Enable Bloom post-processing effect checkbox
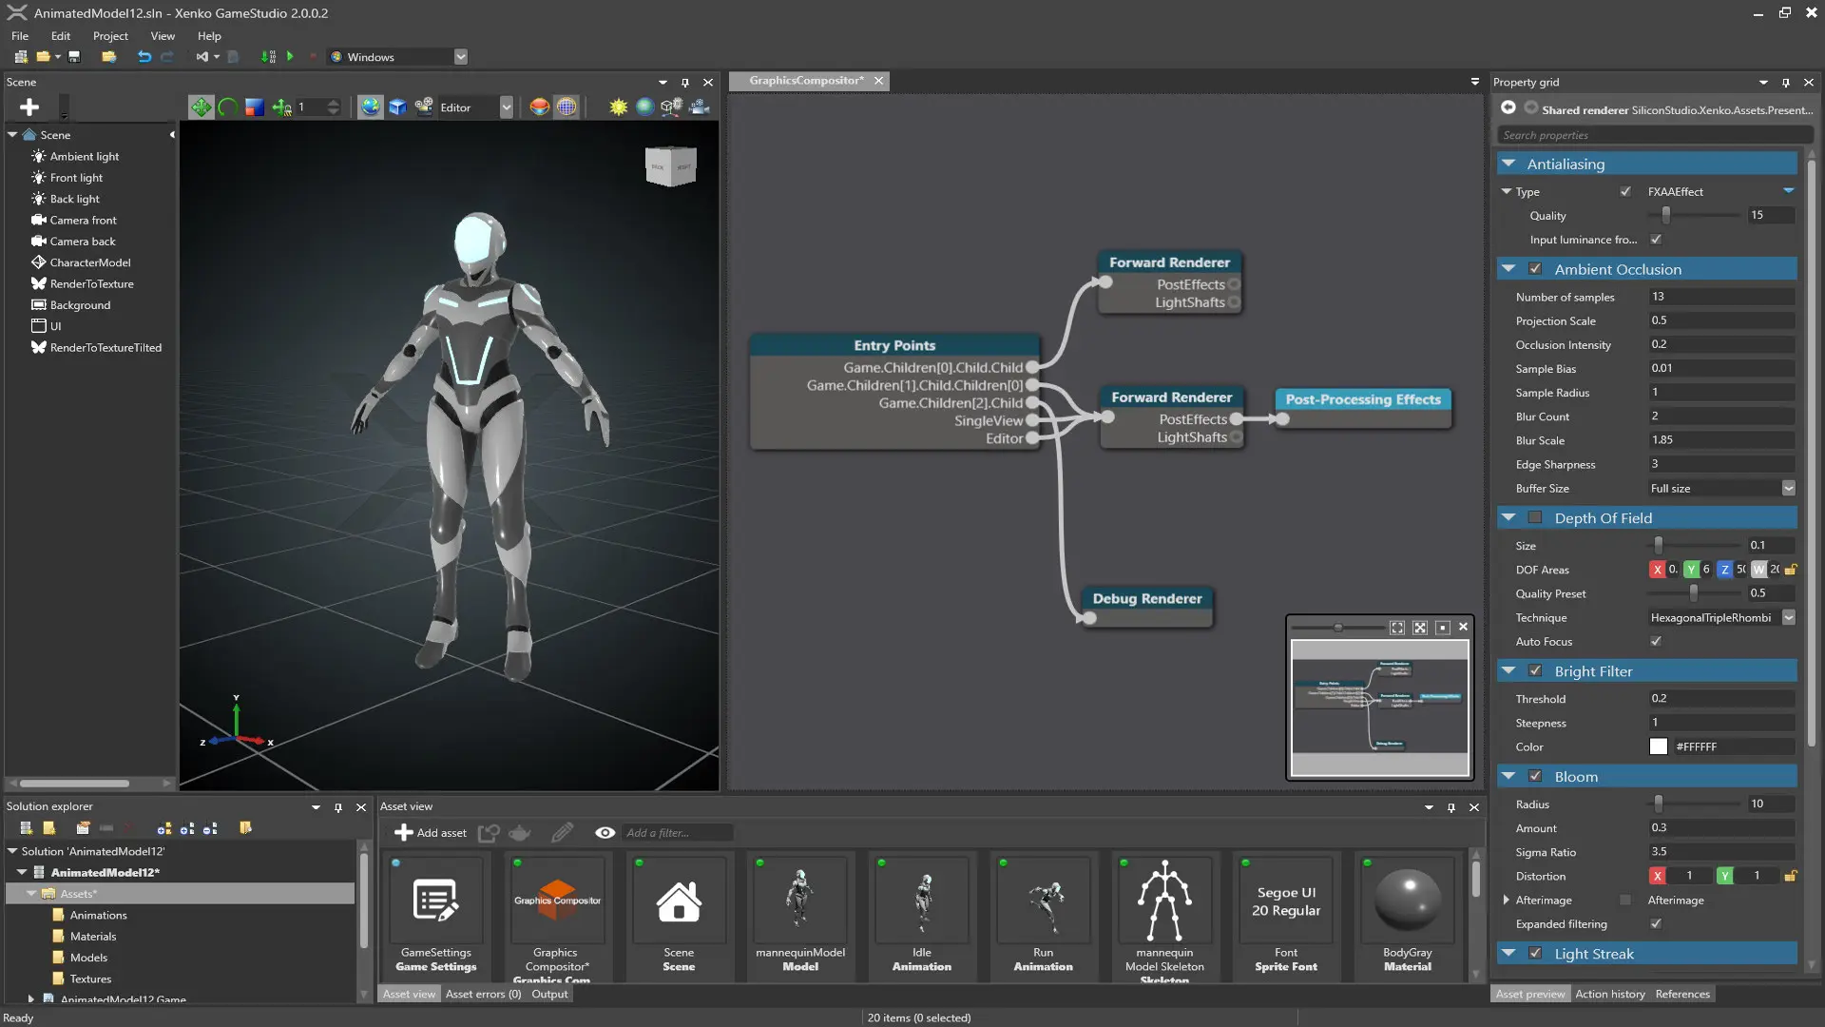Screen dimensions: 1825x1027 pyautogui.click(x=1534, y=775)
